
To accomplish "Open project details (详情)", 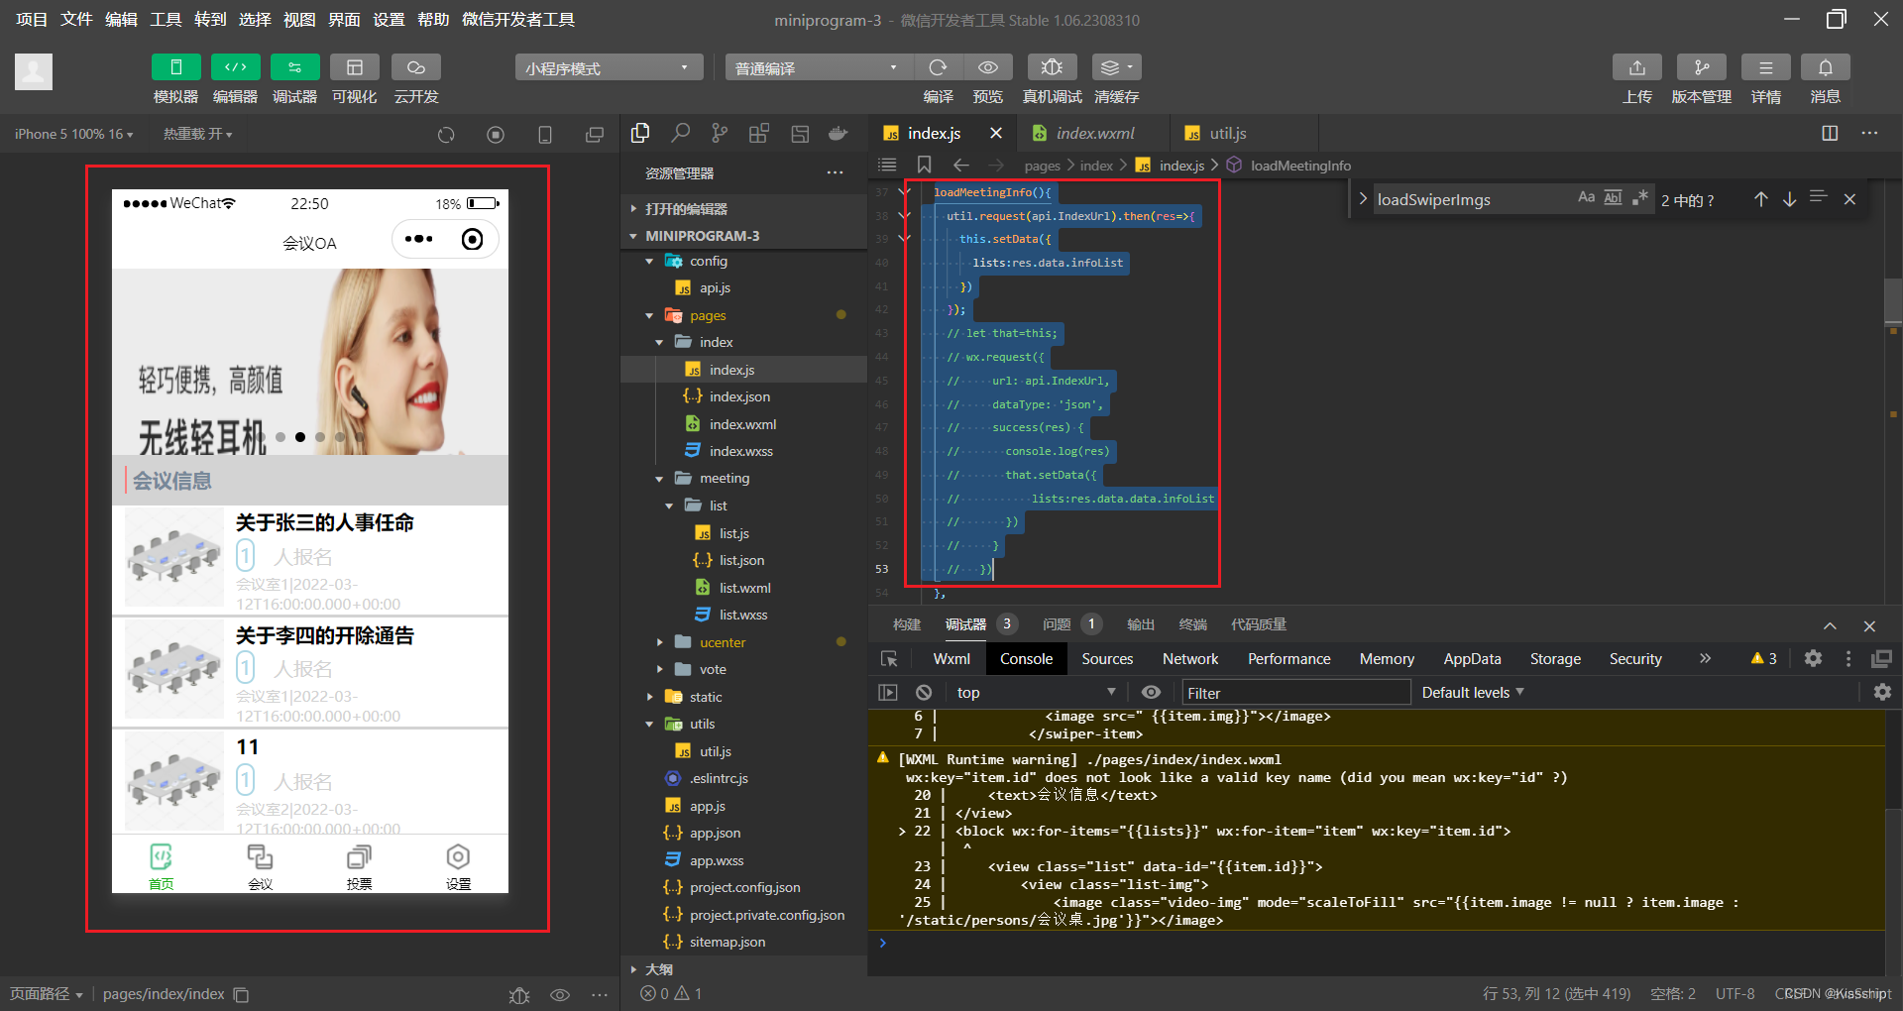I will pos(1766,67).
